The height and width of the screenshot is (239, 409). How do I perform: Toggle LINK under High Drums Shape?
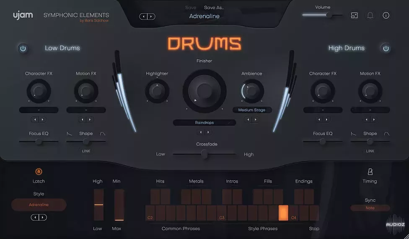[x=370, y=151]
